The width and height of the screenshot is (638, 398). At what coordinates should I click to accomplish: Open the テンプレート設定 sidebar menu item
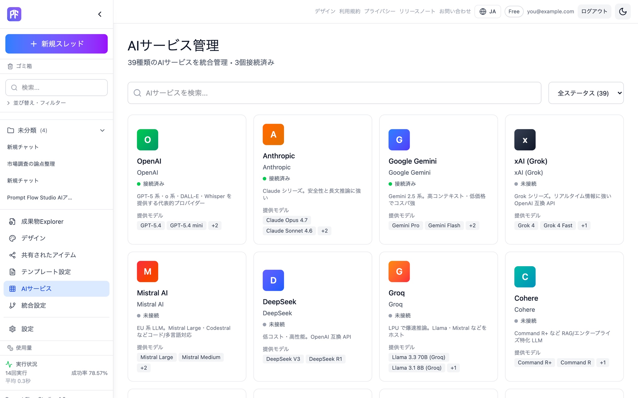click(56, 272)
